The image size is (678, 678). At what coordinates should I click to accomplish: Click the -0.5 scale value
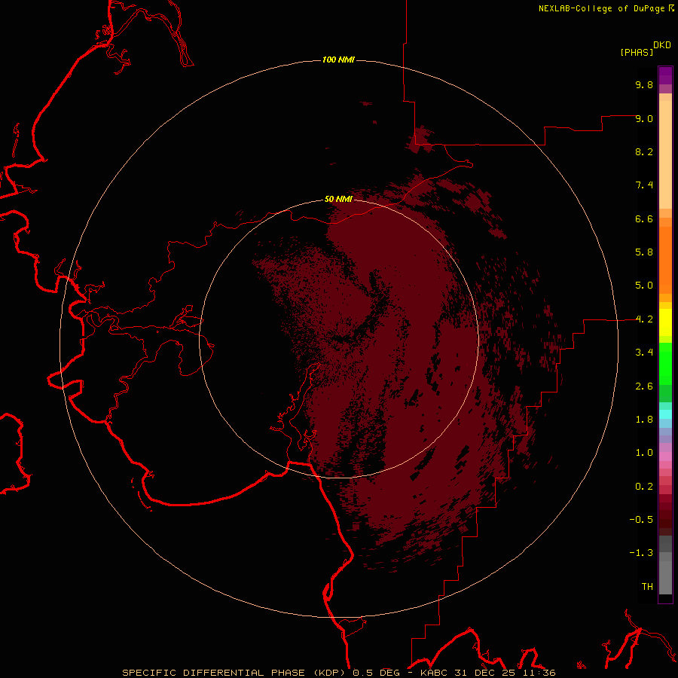(x=641, y=520)
